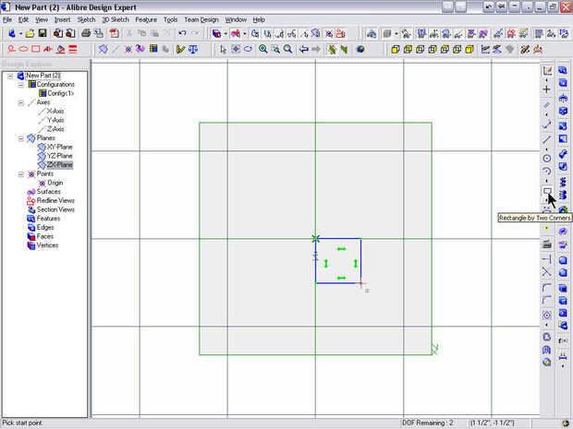Click the green Zoom In magnifier icon
Screen dimensions: 573x429
click(262, 49)
